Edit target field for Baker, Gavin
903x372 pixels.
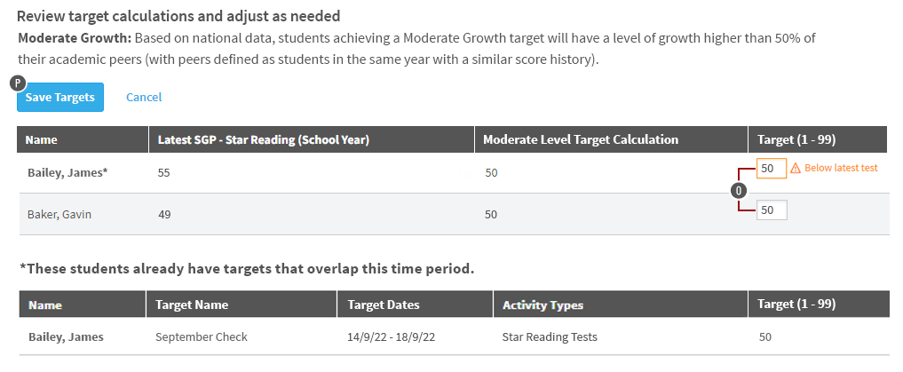[x=772, y=210]
